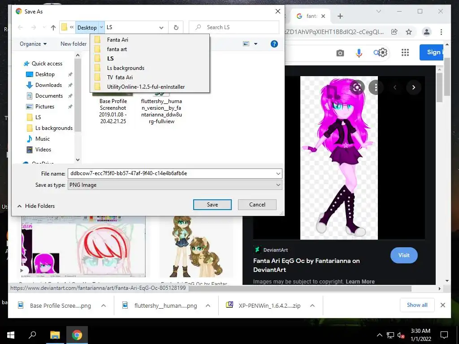Open Learn More copyright link
The image size is (459, 344).
pos(360,281)
